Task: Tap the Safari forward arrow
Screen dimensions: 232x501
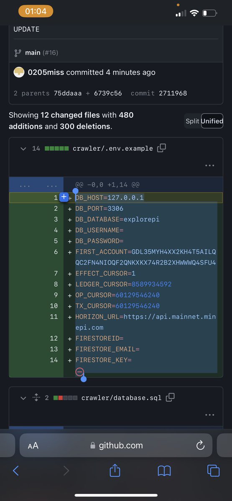Action: click(66, 471)
